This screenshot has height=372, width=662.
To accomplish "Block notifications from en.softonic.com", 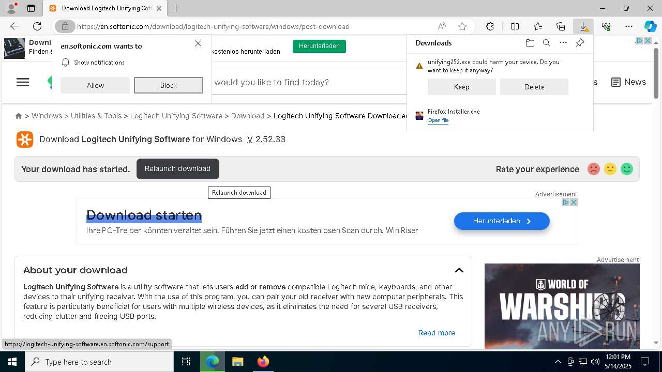I will pos(169,85).
